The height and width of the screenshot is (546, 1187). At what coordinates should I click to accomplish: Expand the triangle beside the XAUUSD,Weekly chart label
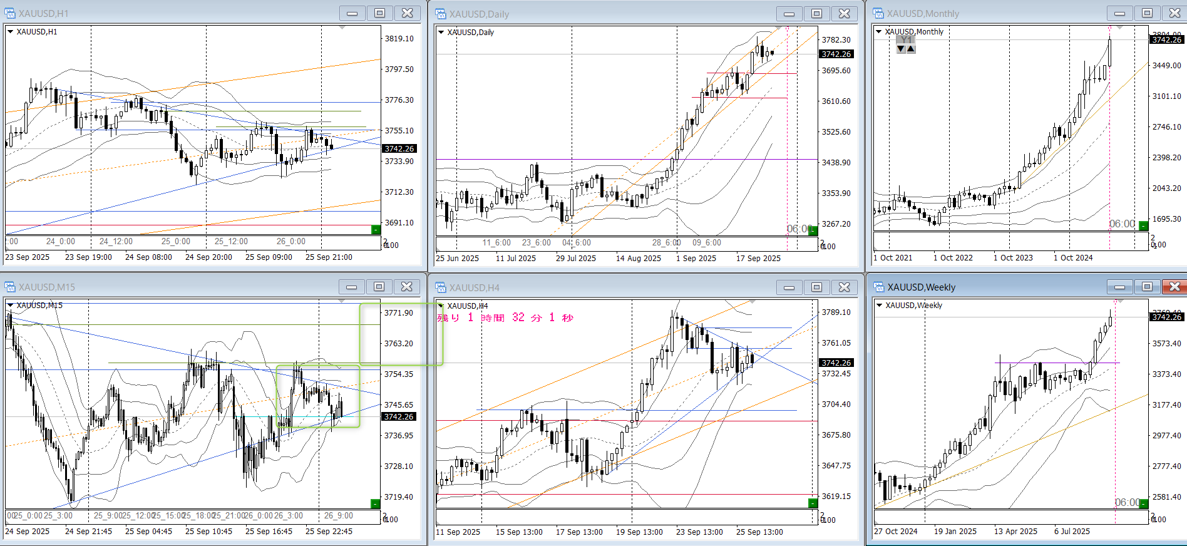(x=879, y=306)
